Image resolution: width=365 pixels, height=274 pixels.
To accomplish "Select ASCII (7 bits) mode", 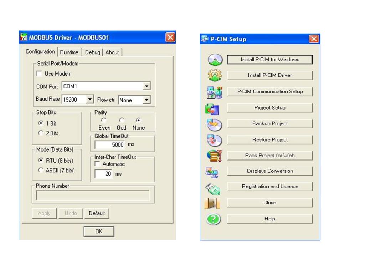I will pos(41,170).
